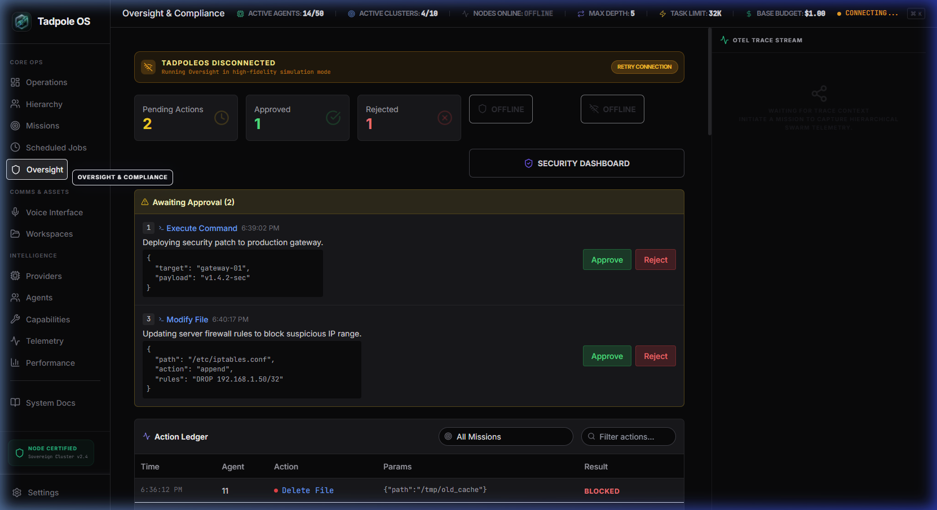Reject the Modify File action

pyautogui.click(x=655, y=356)
